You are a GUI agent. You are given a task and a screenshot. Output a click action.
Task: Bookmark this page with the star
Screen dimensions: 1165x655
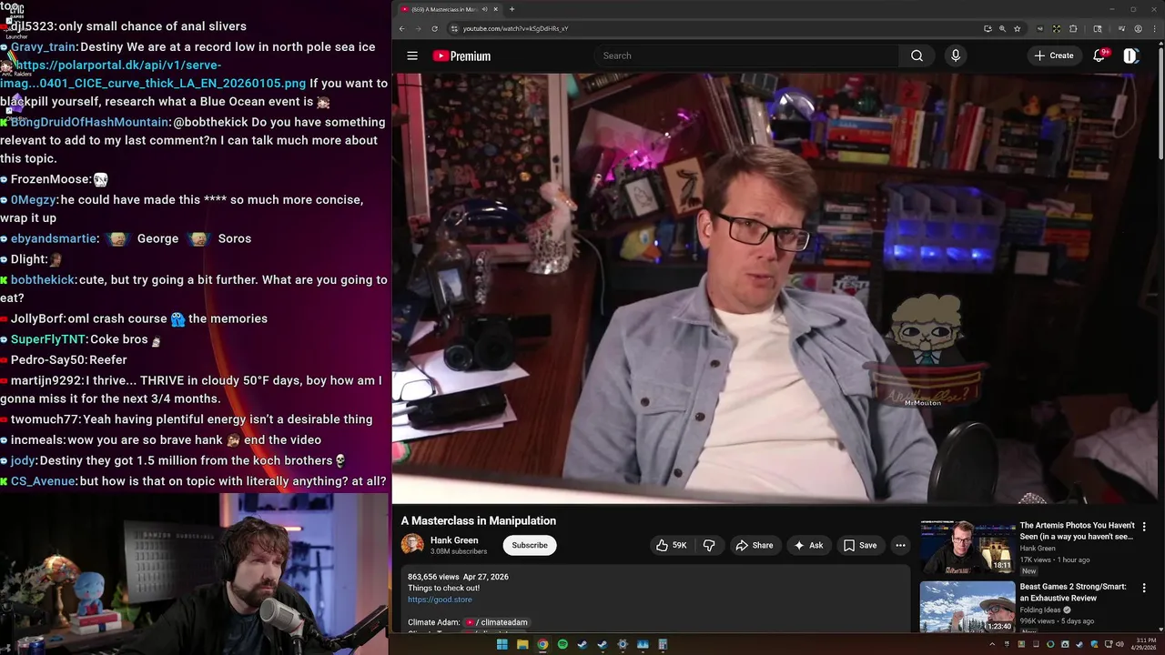point(1017,28)
